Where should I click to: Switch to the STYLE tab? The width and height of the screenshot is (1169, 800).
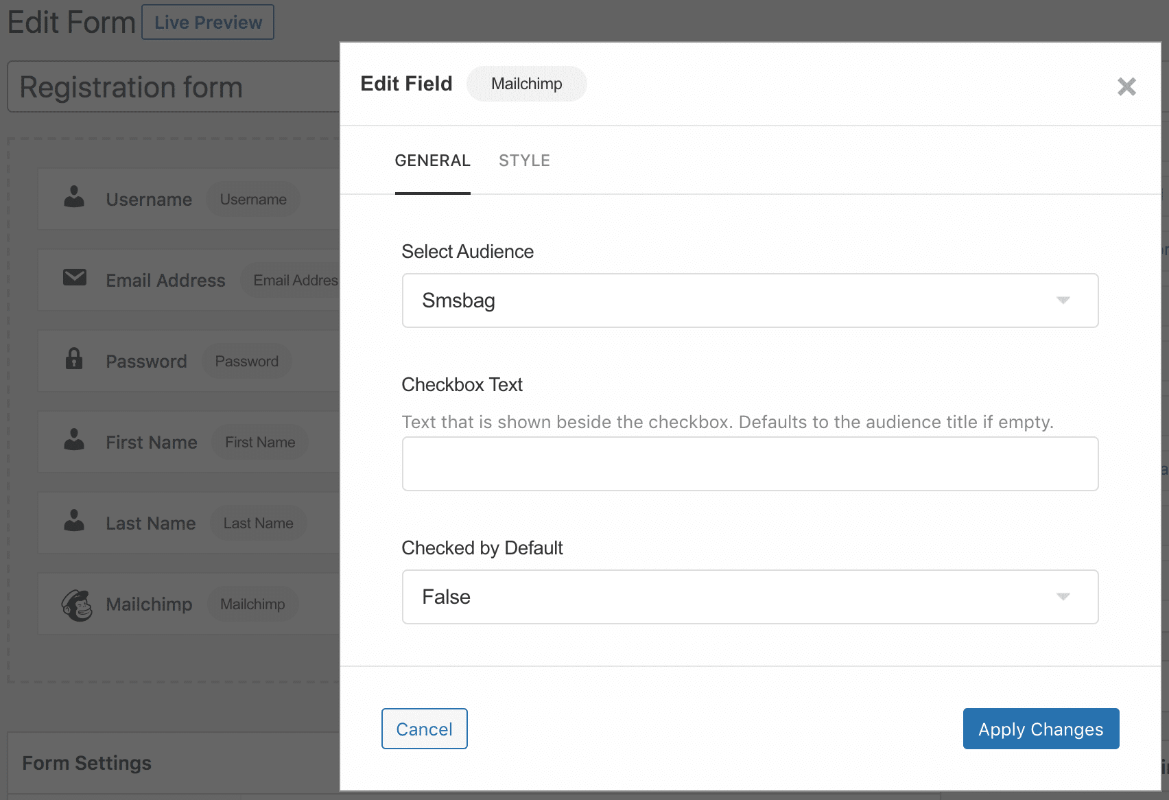524,161
